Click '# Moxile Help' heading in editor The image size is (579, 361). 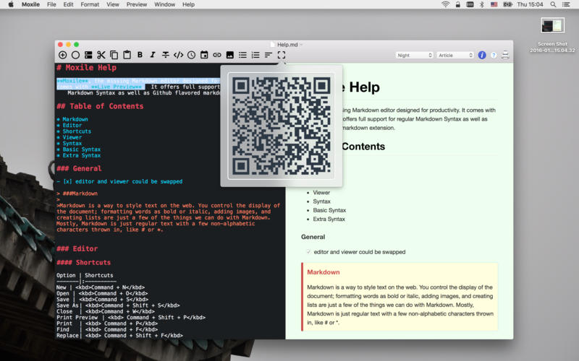[x=86, y=68]
